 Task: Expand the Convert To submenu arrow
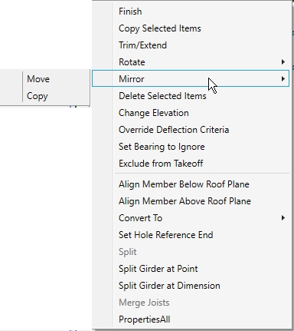tap(283, 218)
